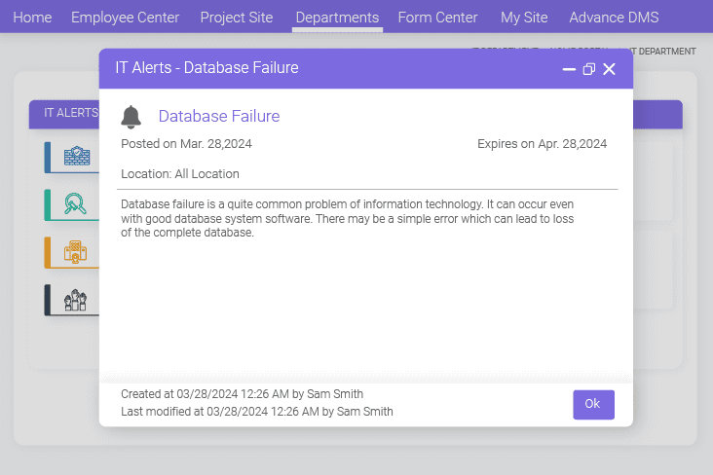Go to the Home menu
Screen dimensions: 713x475
click(x=32, y=18)
